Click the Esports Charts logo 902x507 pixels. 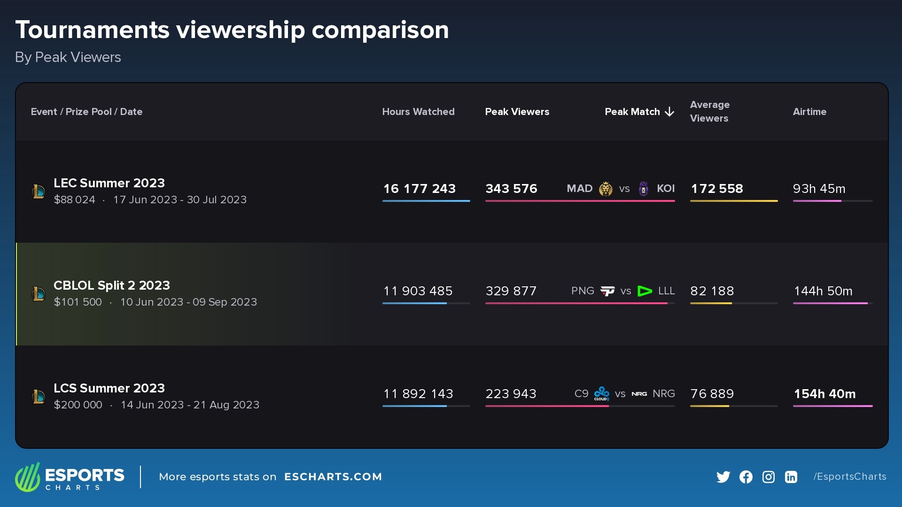70,477
